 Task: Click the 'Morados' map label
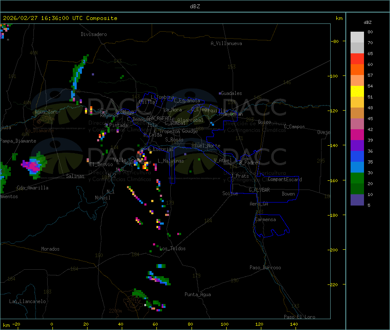[x=51, y=249]
